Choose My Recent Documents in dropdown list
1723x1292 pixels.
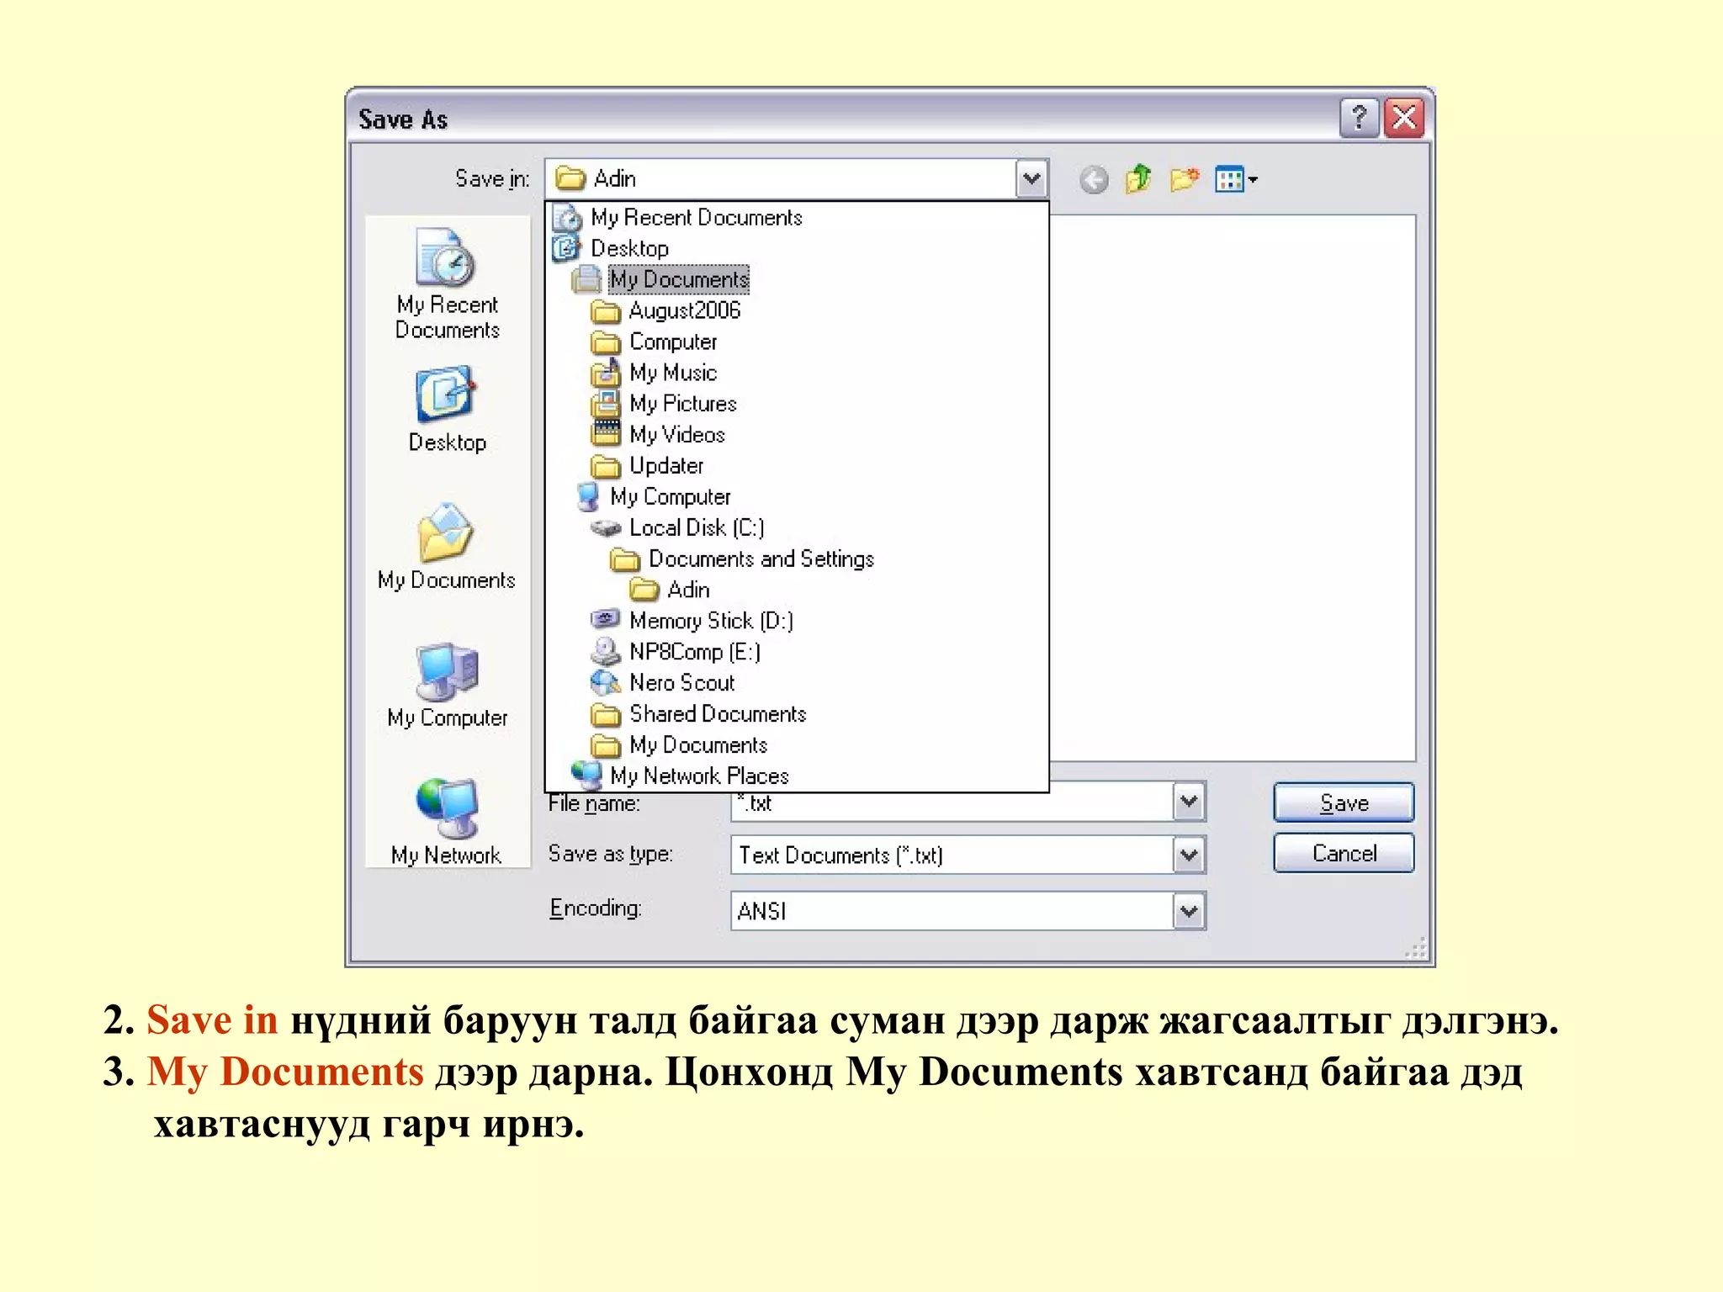point(677,218)
